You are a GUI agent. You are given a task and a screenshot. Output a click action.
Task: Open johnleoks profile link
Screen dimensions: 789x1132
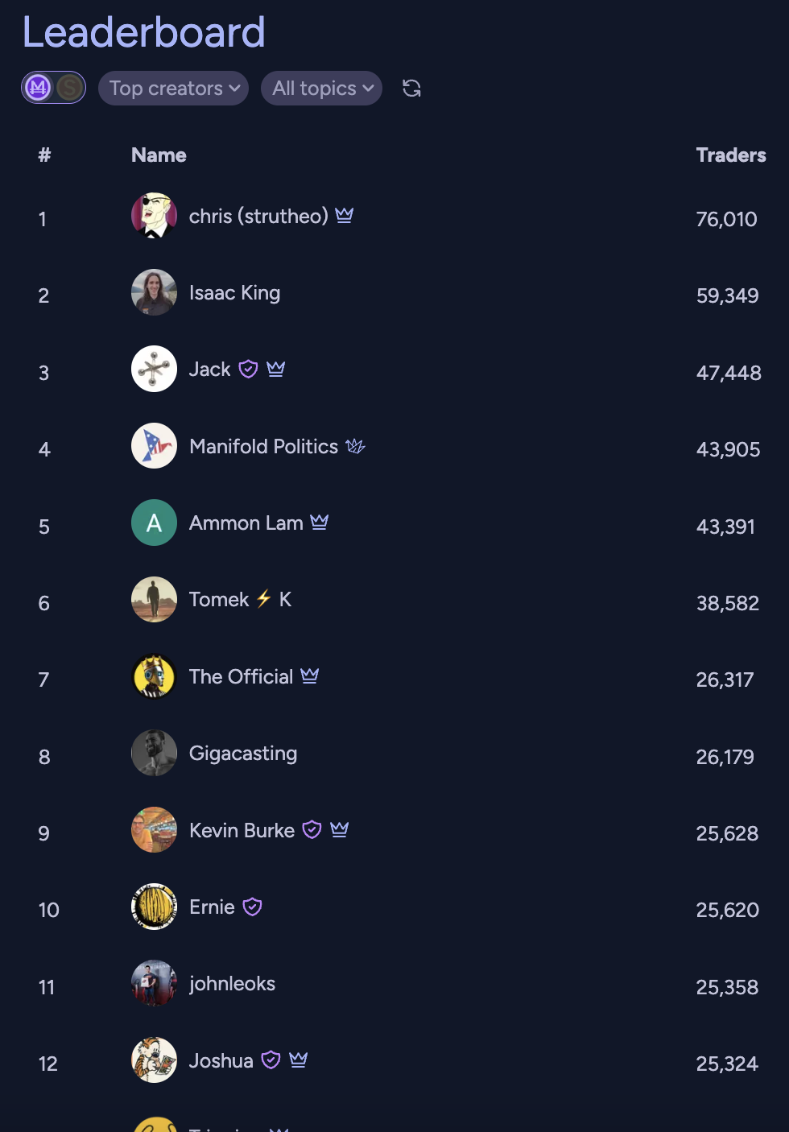click(232, 983)
